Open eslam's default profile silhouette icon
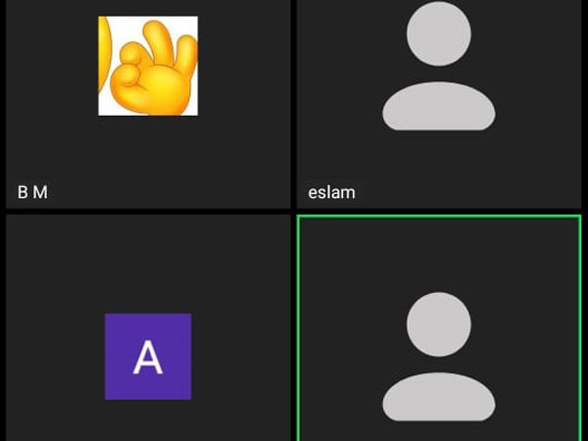This screenshot has height=441, width=588. coord(439,66)
